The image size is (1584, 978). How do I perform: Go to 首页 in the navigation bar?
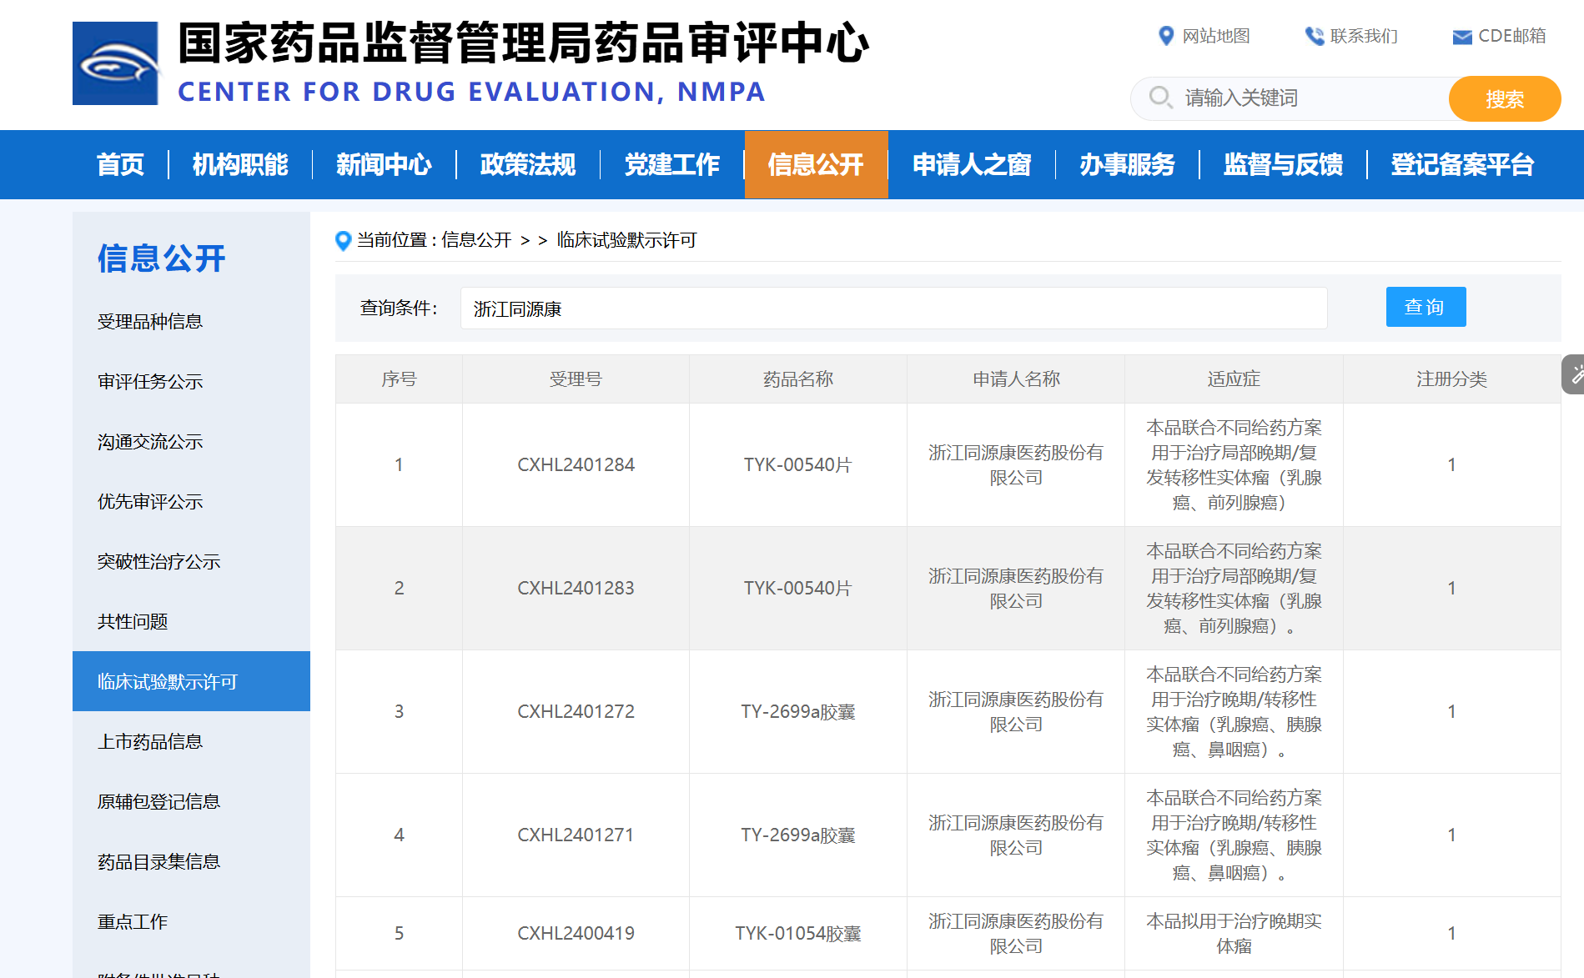[x=120, y=164]
